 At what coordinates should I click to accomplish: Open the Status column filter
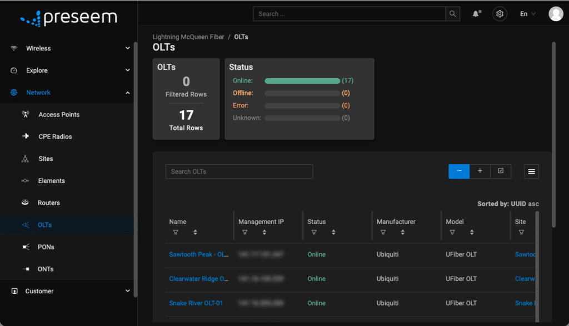point(314,232)
